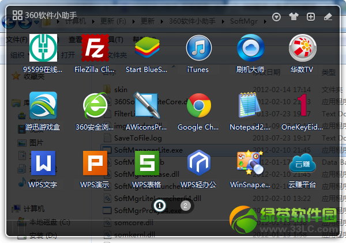Launch WPS表格
Image resolution: width=346 pixels, height=243 pixels.
[x=147, y=163]
